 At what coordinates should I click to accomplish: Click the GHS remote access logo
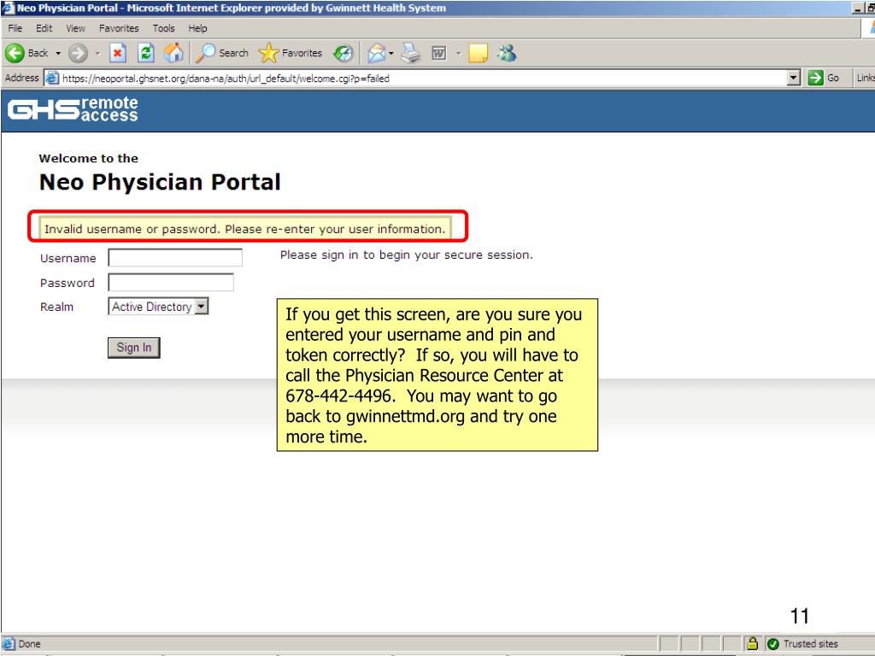pyautogui.click(x=73, y=109)
